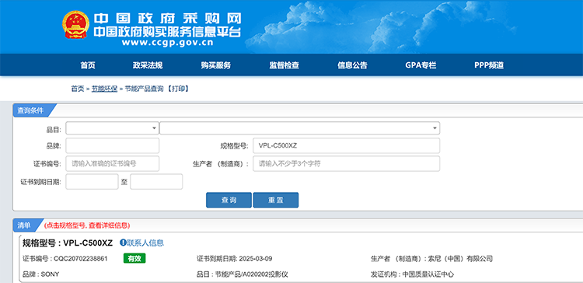Click the green 有效 status badge
Viewport: 583px width, 283px height.
coord(134,258)
